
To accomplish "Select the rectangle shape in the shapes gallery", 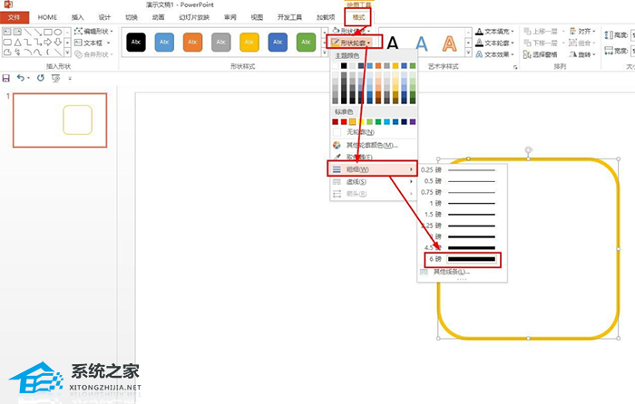I will (48, 32).
